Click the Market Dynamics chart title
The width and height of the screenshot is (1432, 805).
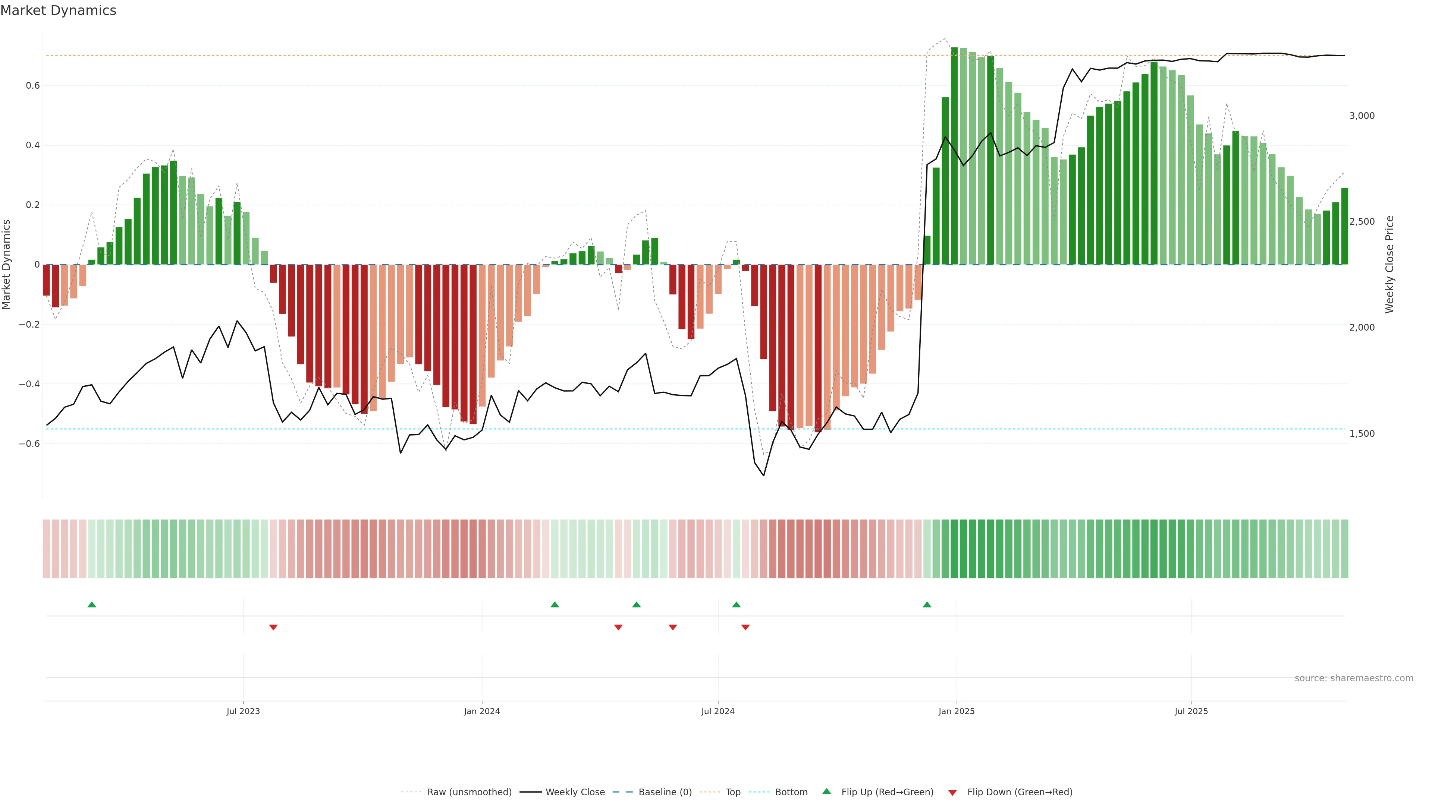(x=59, y=10)
